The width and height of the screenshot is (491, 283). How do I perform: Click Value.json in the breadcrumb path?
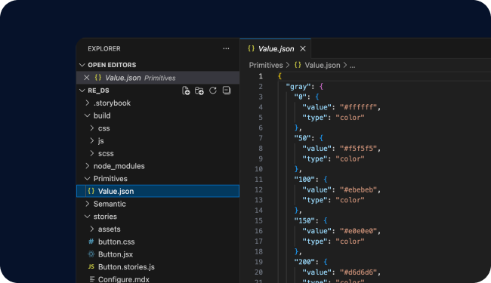323,65
